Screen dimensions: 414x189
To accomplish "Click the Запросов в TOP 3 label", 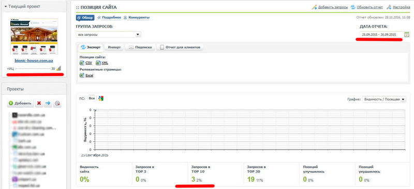I will (x=145, y=169).
